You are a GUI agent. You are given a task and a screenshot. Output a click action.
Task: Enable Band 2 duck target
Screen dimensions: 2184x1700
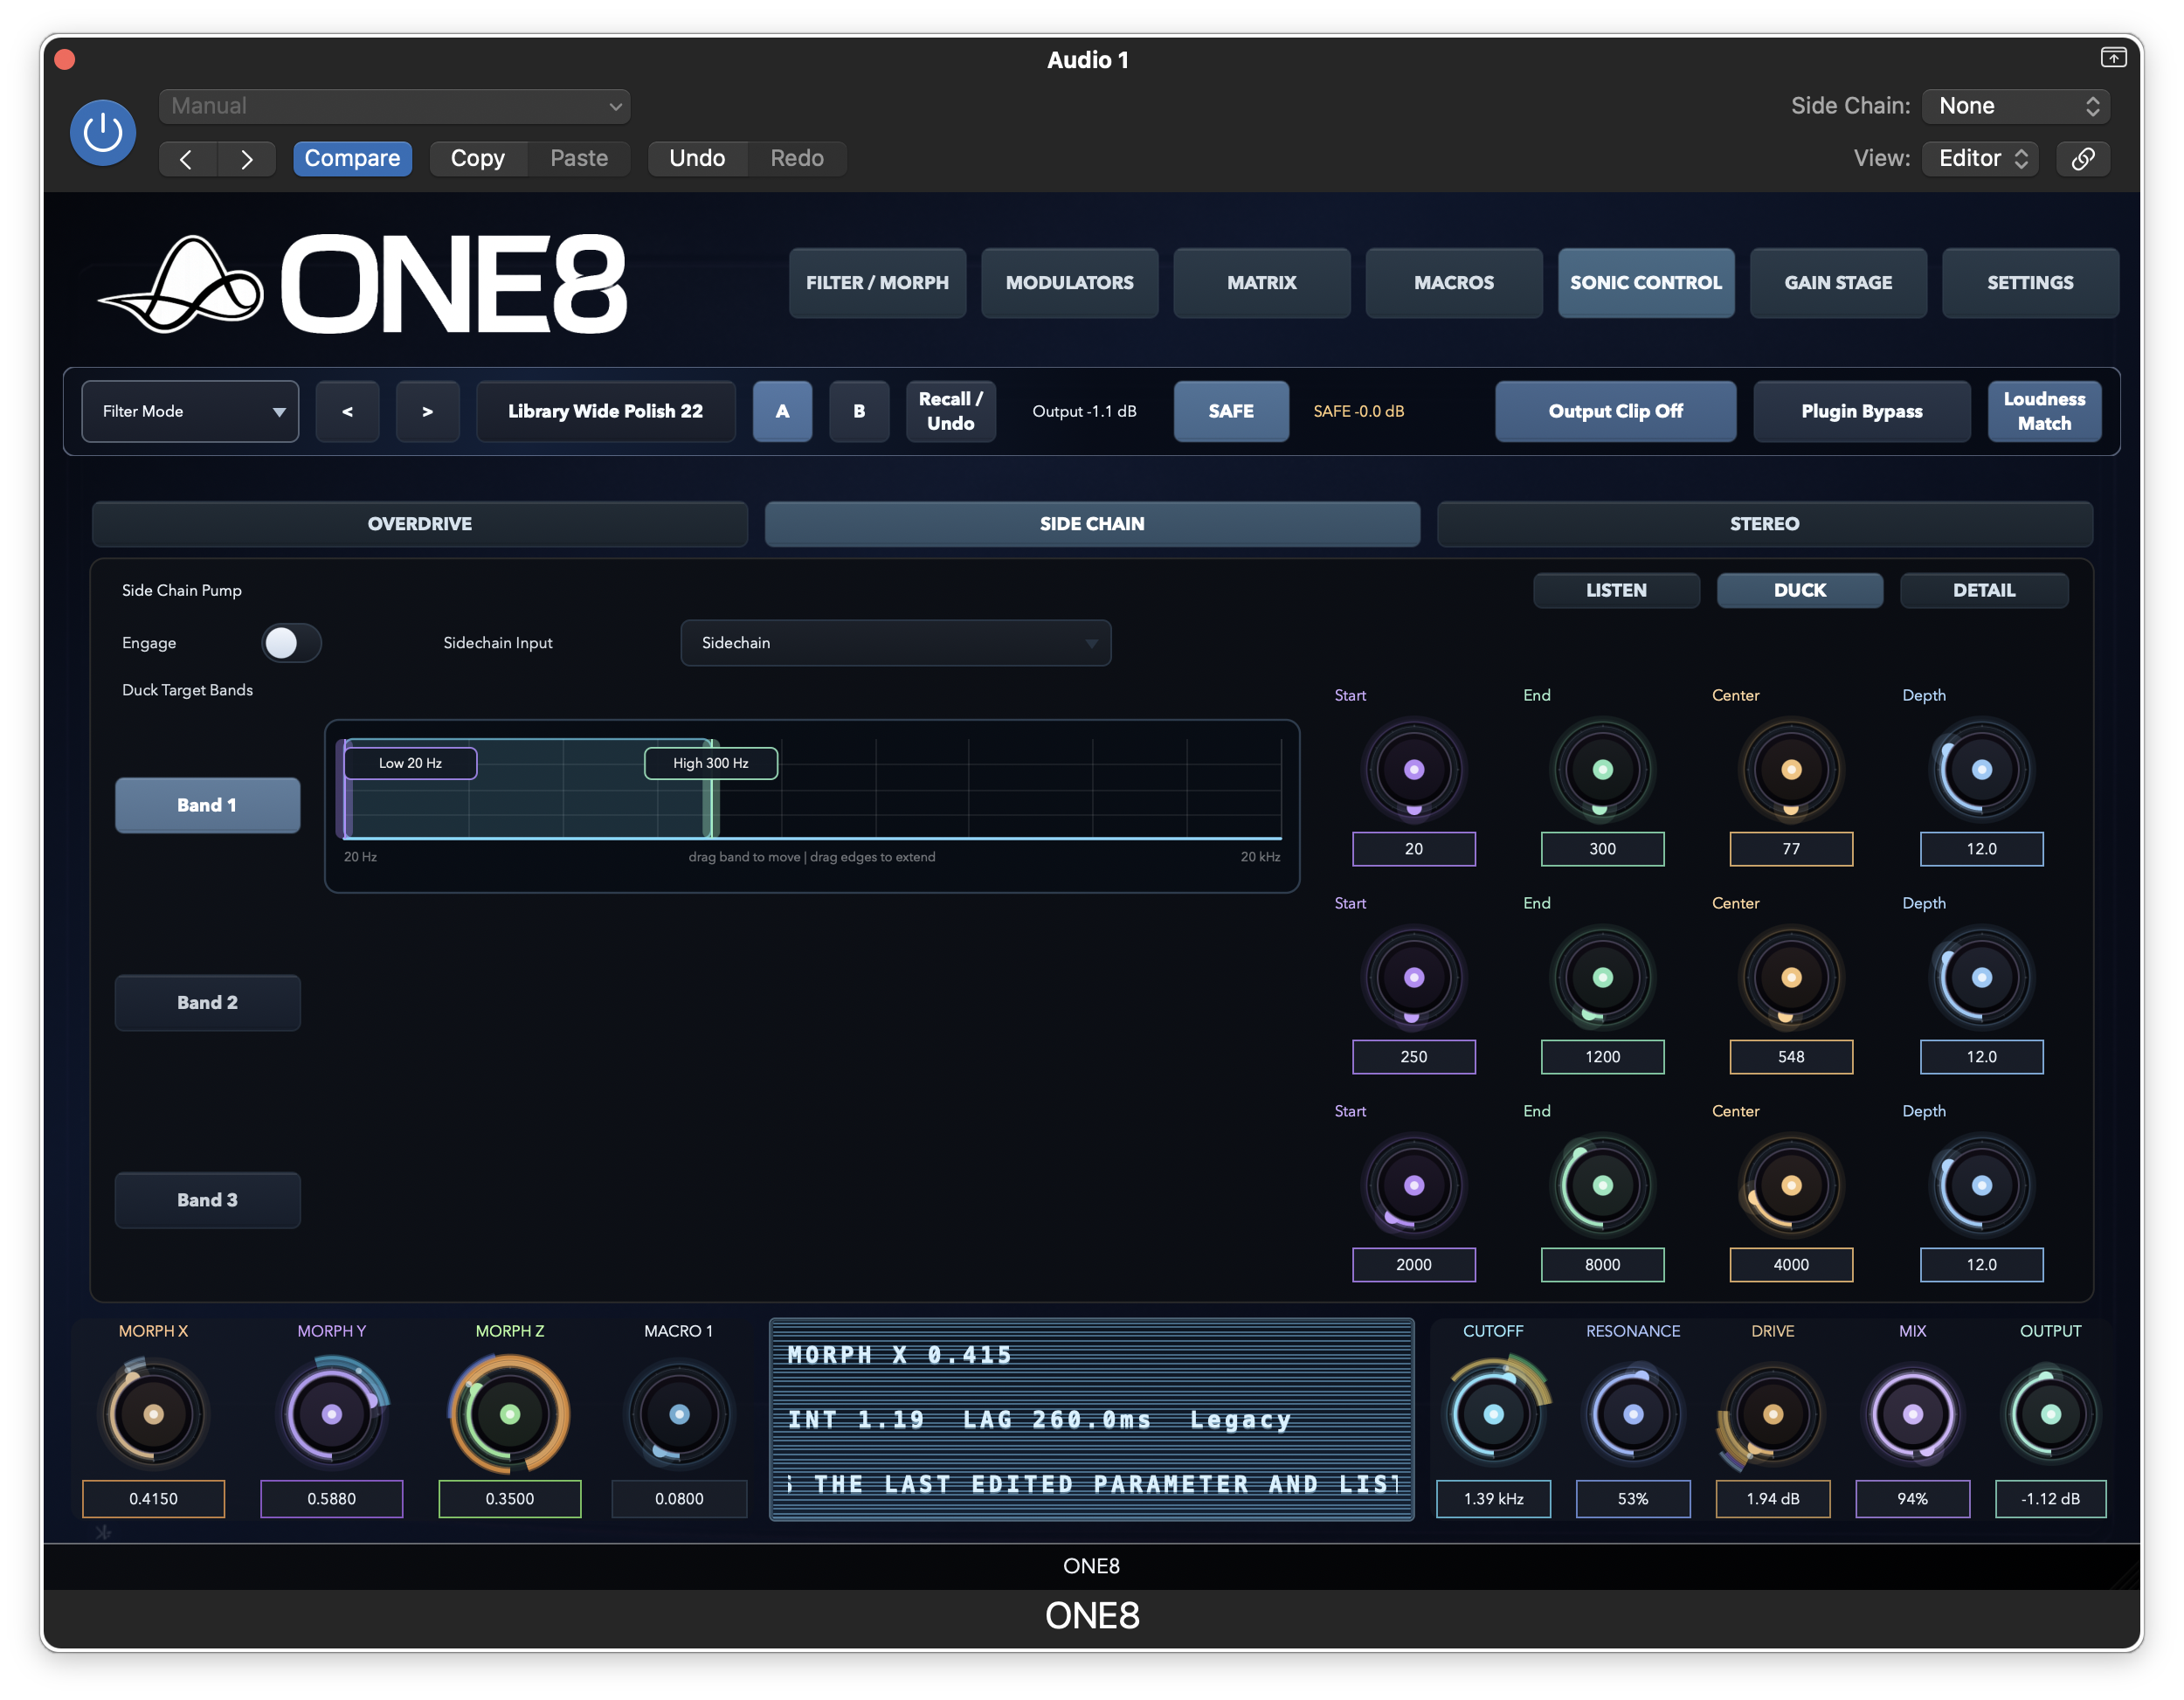pos(208,1003)
